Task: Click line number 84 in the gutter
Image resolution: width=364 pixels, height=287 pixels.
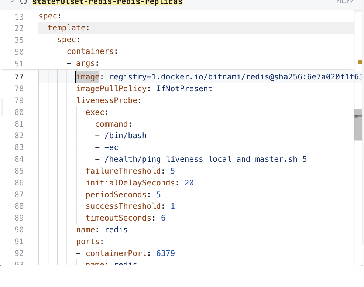Action: coord(19,159)
